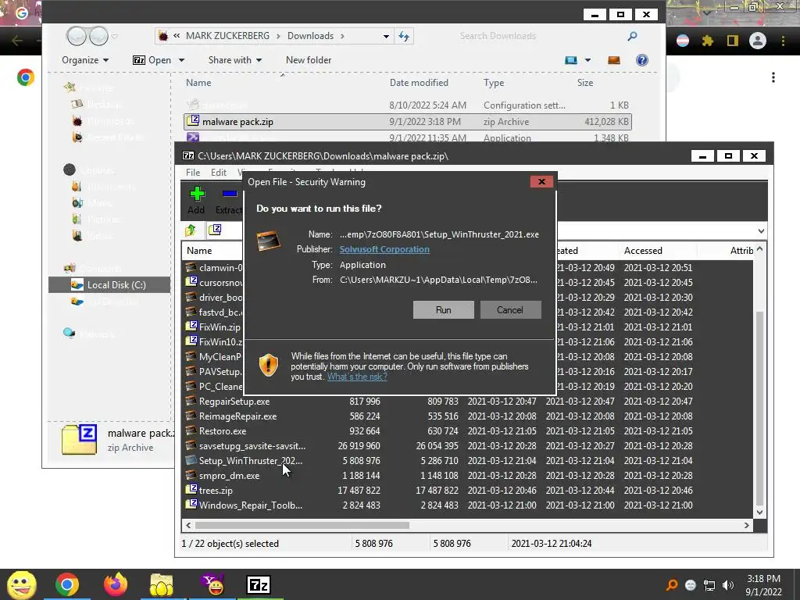800x600 pixels.
Task: Toggle the Explorer preview pane icon
Action: tap(614, 60)
